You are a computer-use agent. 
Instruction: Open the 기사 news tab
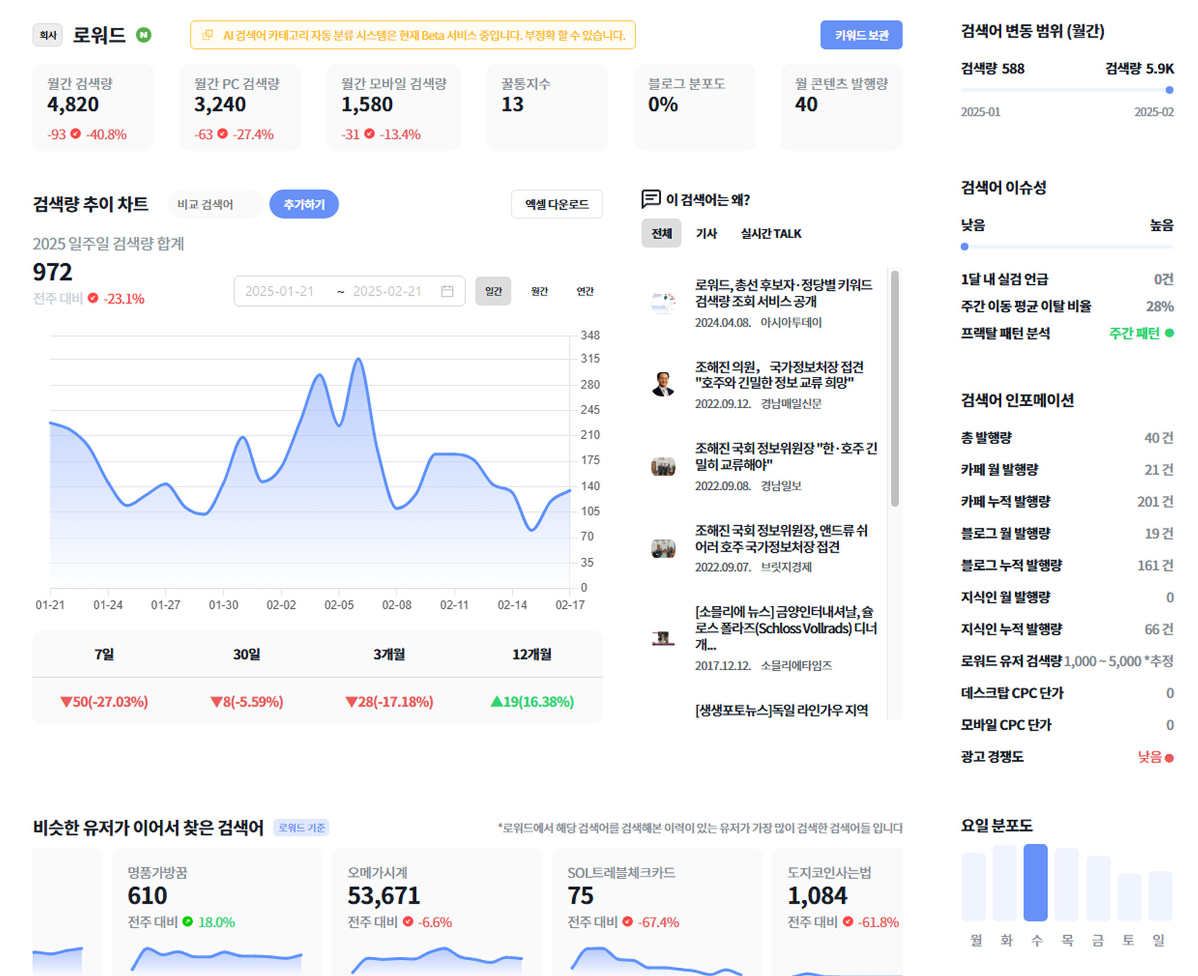tap(706, 234)
